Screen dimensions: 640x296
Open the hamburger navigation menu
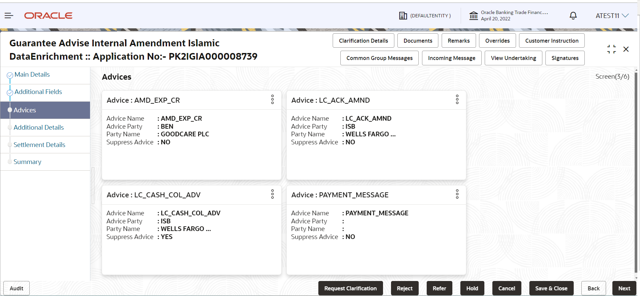pos(9,16)
